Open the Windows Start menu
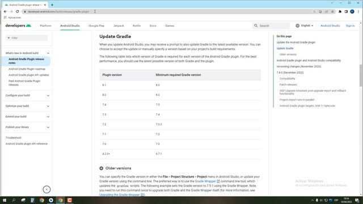The height and width of the screenshot is (204, 363). point(5,200)
